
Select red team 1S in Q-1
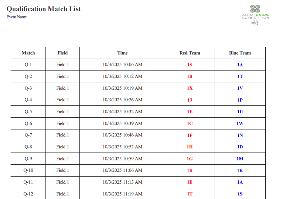pyautogui.click(x=190, y=65)
